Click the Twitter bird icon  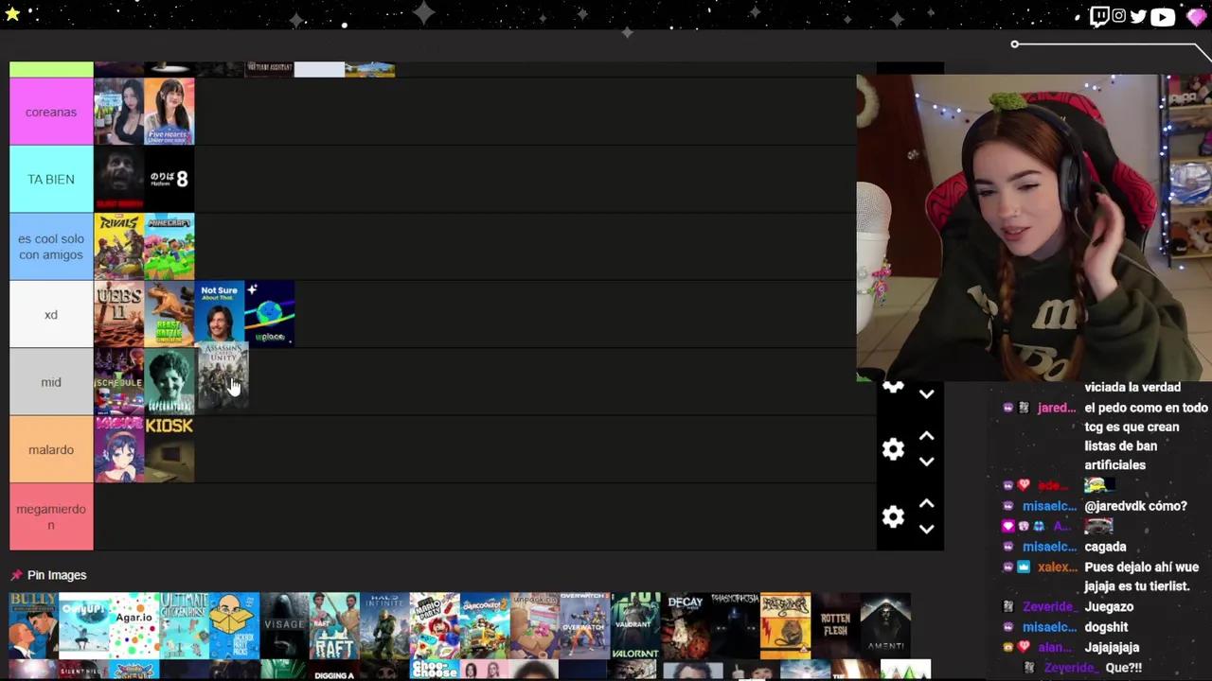[1138, 16]
